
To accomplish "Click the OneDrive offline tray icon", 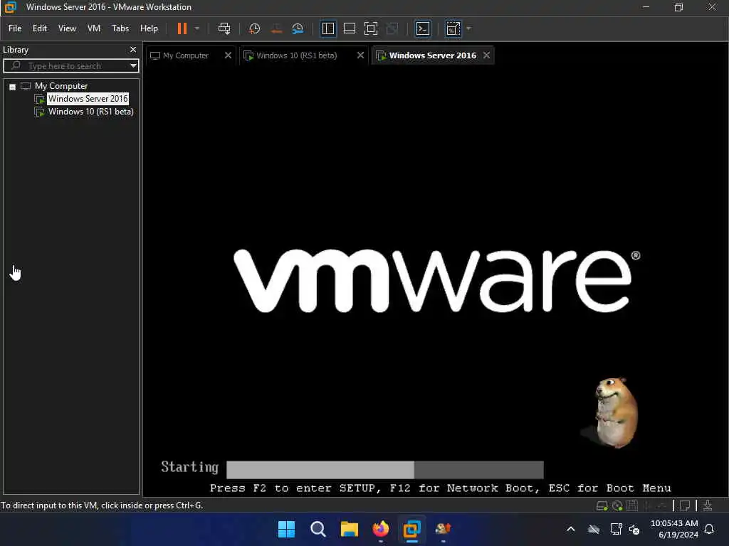I will [x=594, y=529].
